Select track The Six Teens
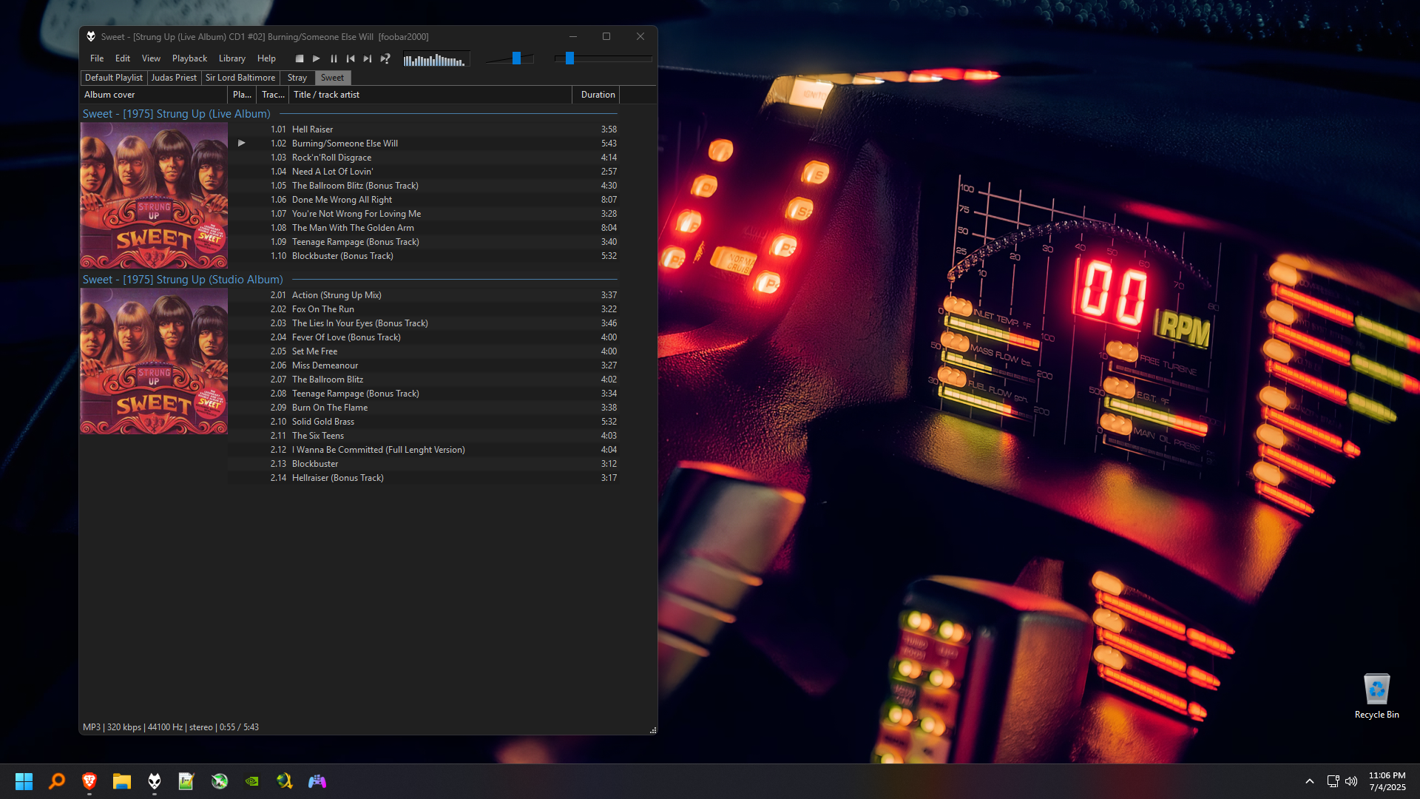 click(424, 436)
